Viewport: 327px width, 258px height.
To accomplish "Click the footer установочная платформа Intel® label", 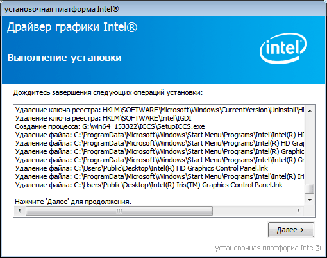I will pyautogui.click(x=268, y=248).
